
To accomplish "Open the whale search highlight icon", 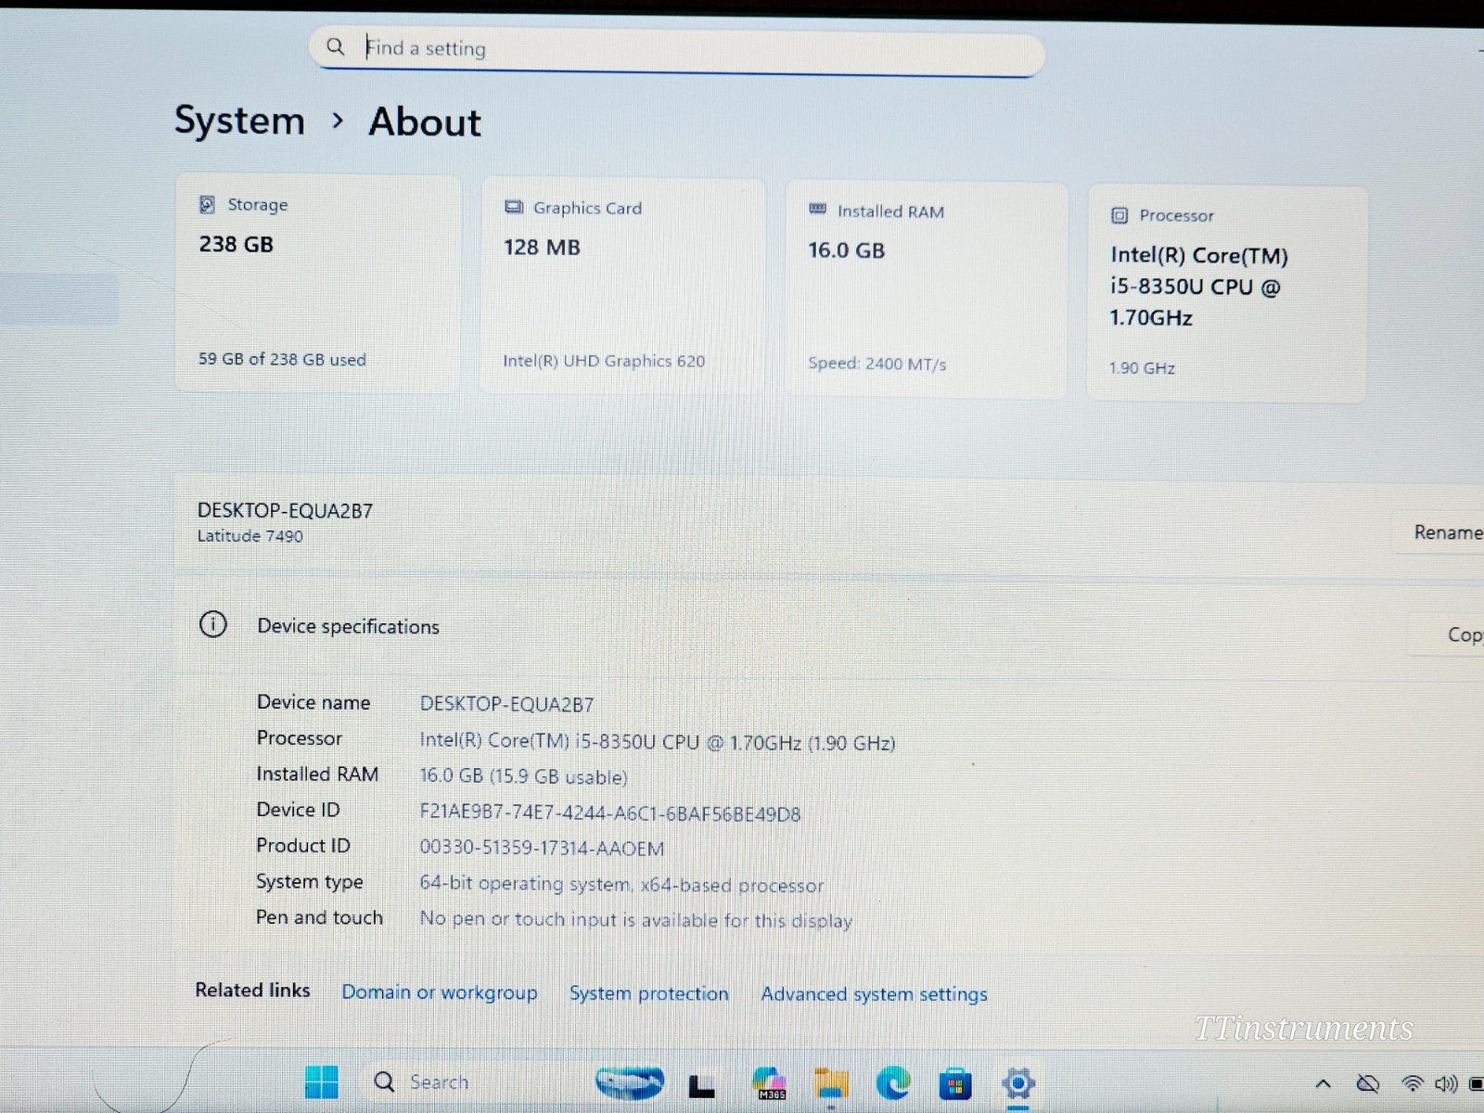I will coord(630,1081).
